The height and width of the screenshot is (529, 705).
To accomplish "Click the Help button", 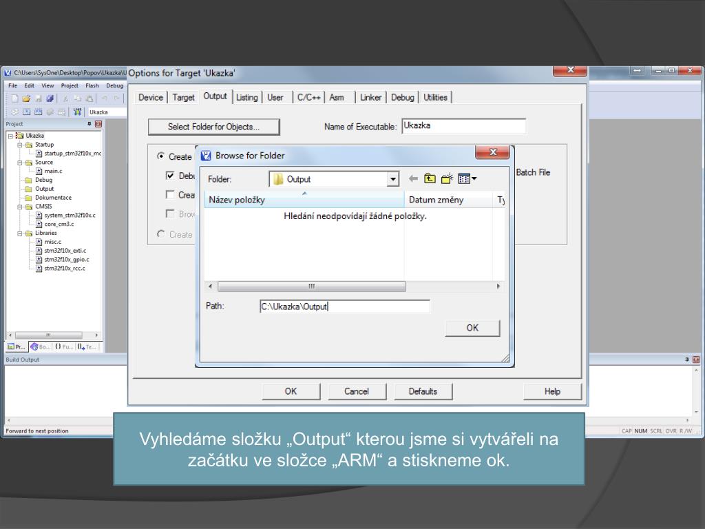I will pyautogui.click(x=552, y=391).
